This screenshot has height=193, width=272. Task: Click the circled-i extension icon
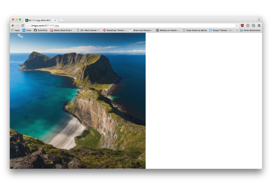(248, 25)
